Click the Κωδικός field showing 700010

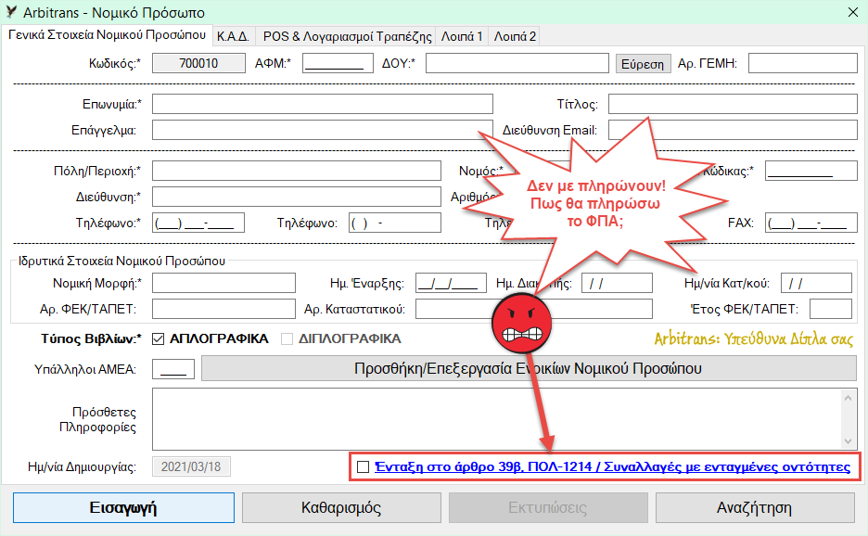pos(198,63)
